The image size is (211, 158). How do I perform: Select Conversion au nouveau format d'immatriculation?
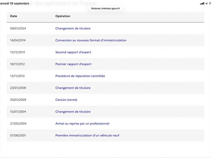coord(91,40)
